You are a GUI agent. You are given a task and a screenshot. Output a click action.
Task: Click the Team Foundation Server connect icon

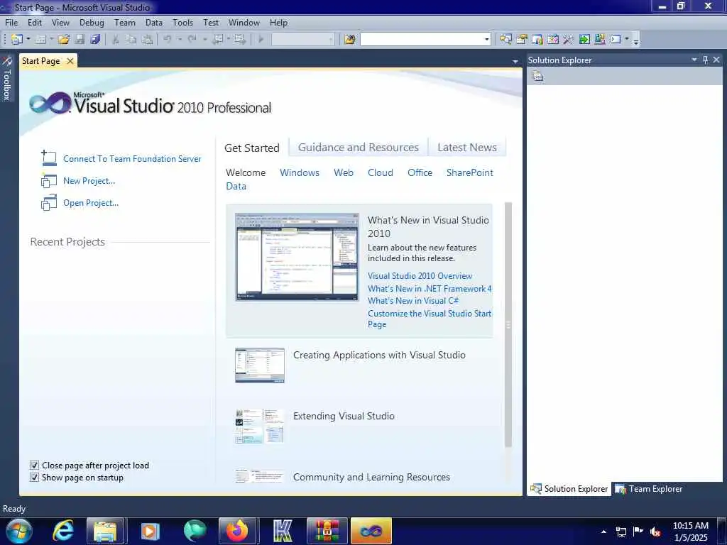click(x=49, y=158)
